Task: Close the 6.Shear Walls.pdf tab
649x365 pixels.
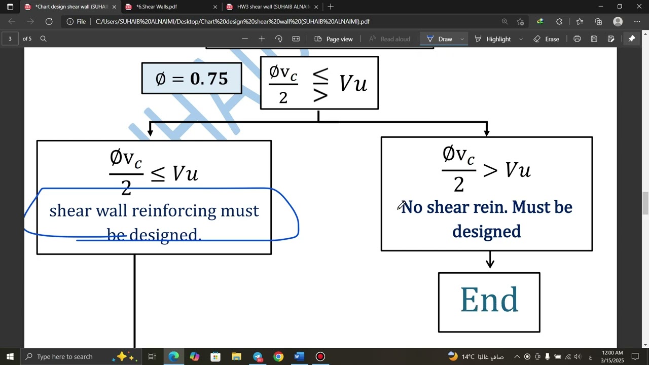Action: click(x=215, y=7)
